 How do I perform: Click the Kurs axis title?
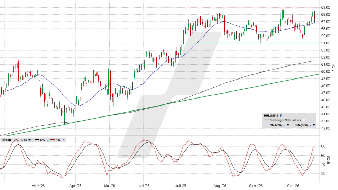click(333, 68)
